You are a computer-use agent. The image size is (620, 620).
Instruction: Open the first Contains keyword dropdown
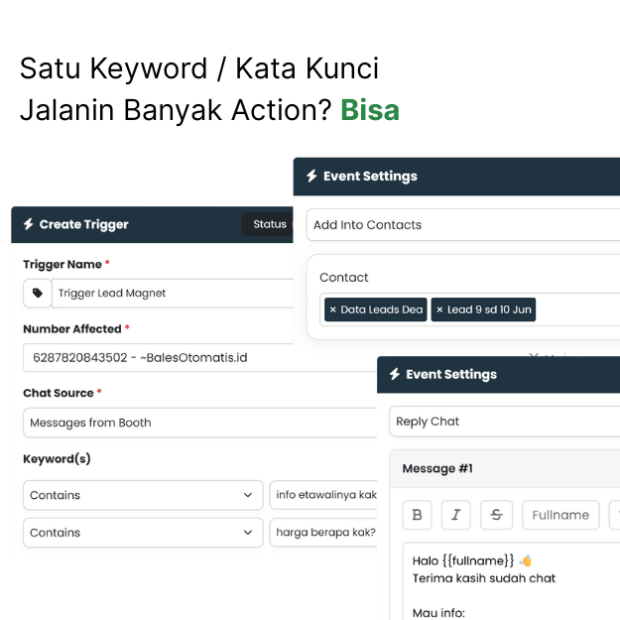[x=141, y=495]
